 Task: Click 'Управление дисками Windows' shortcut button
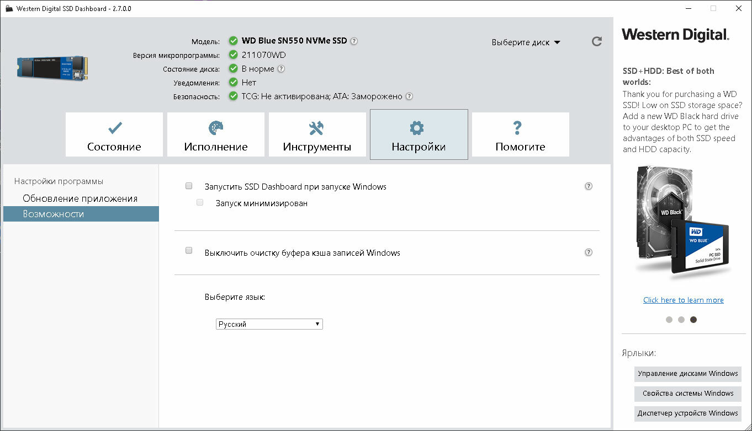click(687, 374)
